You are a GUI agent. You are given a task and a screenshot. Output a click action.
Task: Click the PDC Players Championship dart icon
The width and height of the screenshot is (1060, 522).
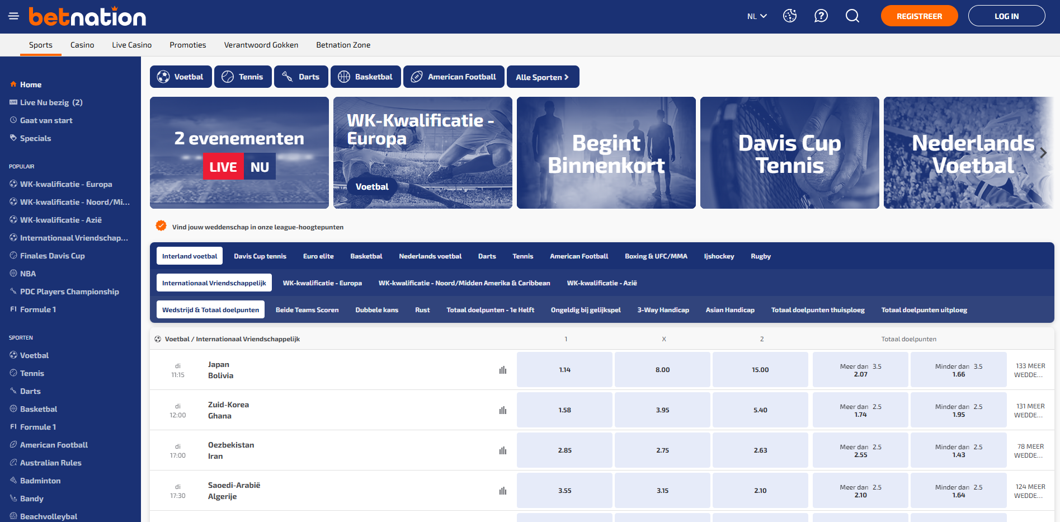click(13, 291)
